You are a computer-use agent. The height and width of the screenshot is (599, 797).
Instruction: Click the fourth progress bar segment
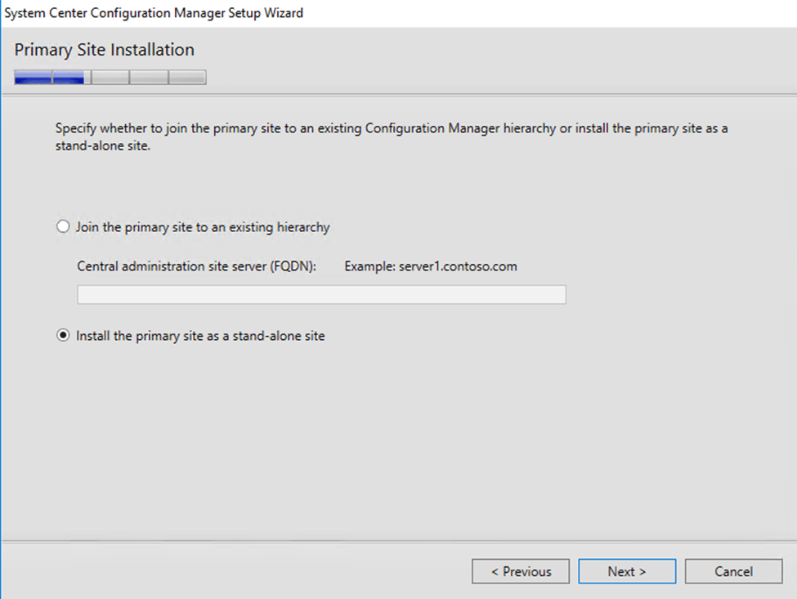click(149, 78)
